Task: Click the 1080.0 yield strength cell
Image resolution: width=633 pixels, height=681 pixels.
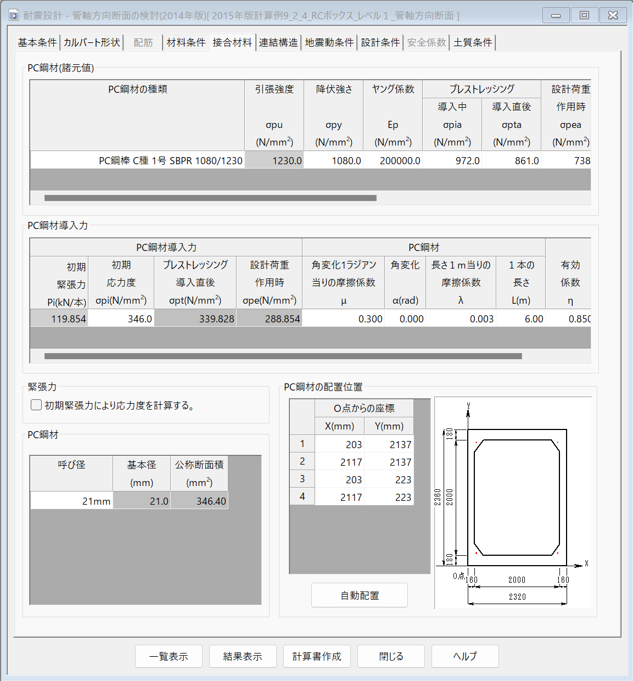Action: click(334, 160)
